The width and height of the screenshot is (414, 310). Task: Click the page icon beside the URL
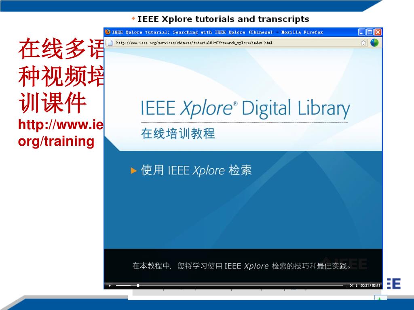pyautogui.click(x=110, y=43)
